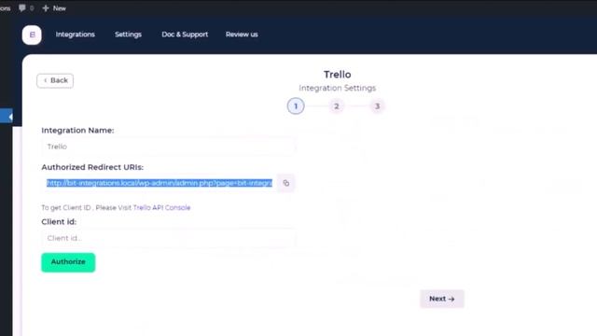Screen dimensions: 597x336
Task: Click the green Authorize button
Action: (68, 262)
